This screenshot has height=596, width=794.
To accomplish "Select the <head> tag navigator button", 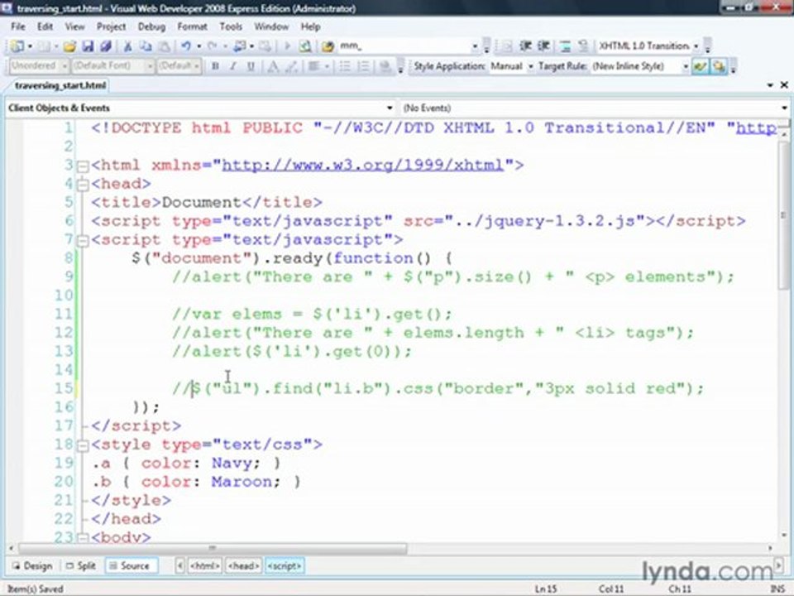I will [243, 565].
